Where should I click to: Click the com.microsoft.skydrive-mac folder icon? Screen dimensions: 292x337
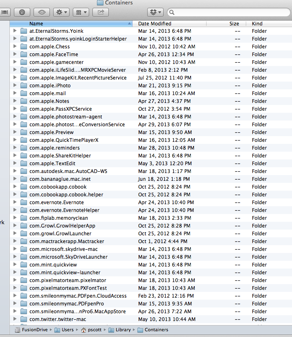pos(24,249)
